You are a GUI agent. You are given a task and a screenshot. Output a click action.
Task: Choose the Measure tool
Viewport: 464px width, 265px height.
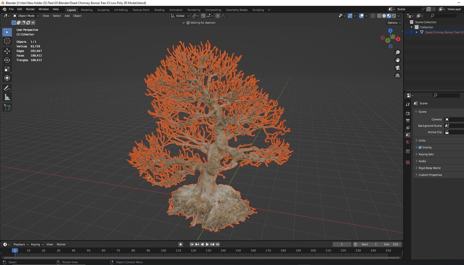click(x=7, y=97)
